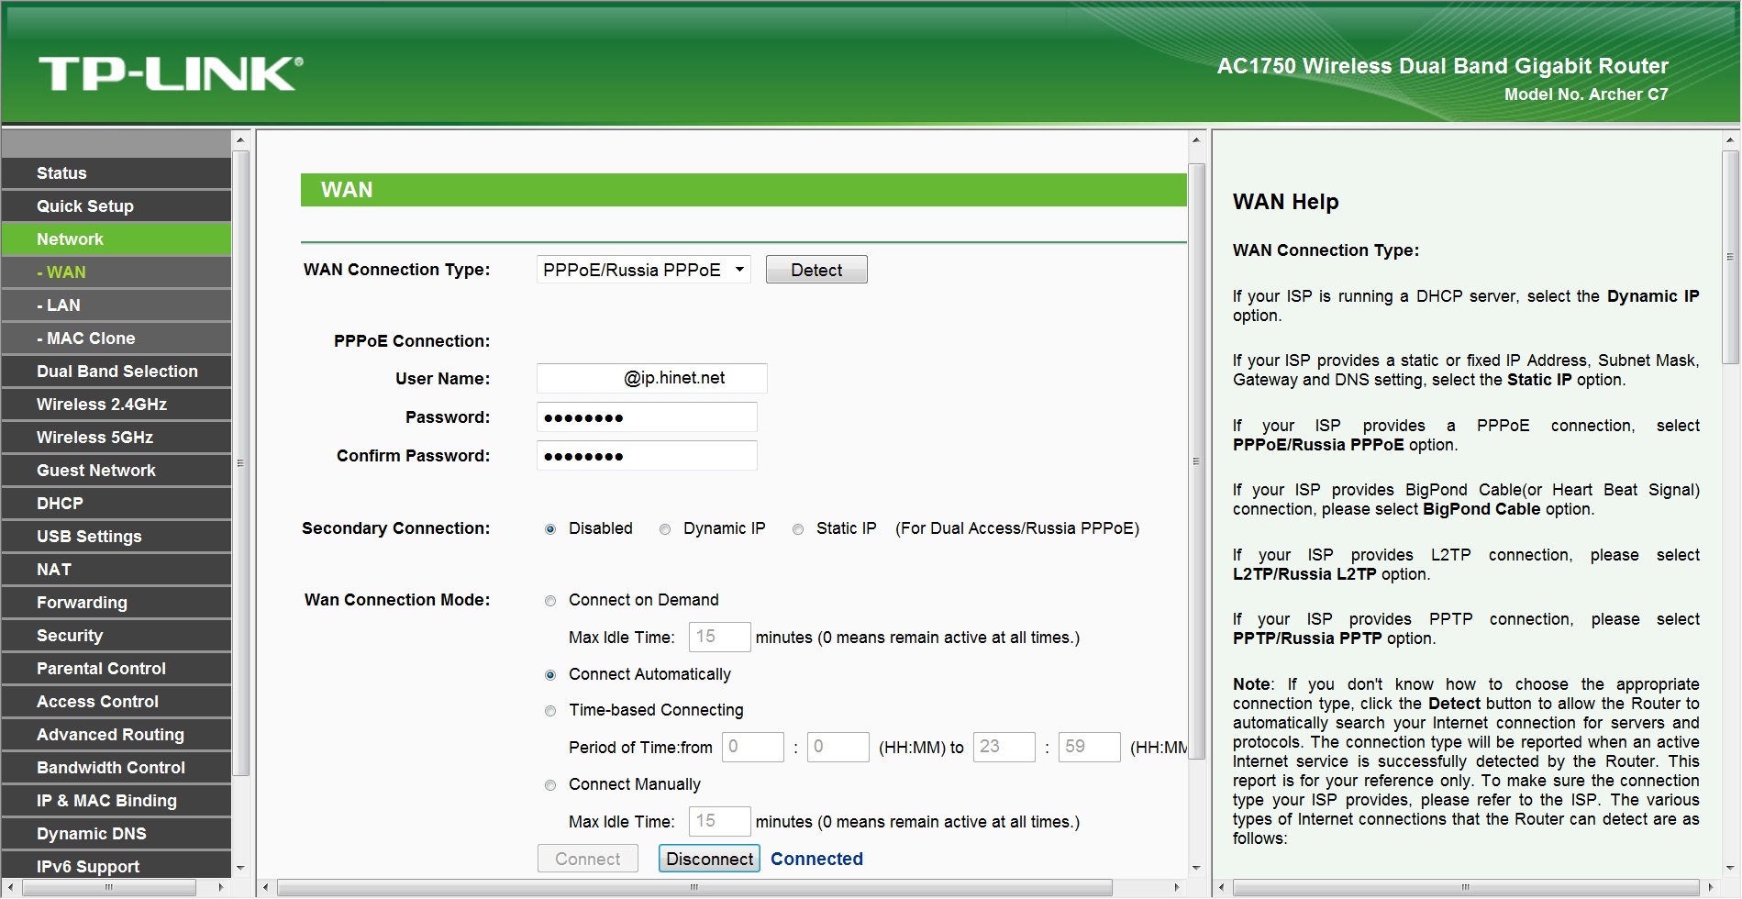The width and height of the screenshot is (1742, 899).
Task: Click the Connected status text
Action: (816, 859)
